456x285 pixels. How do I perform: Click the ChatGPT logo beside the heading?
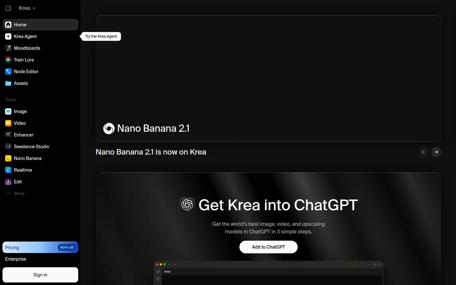coord(187,205)
